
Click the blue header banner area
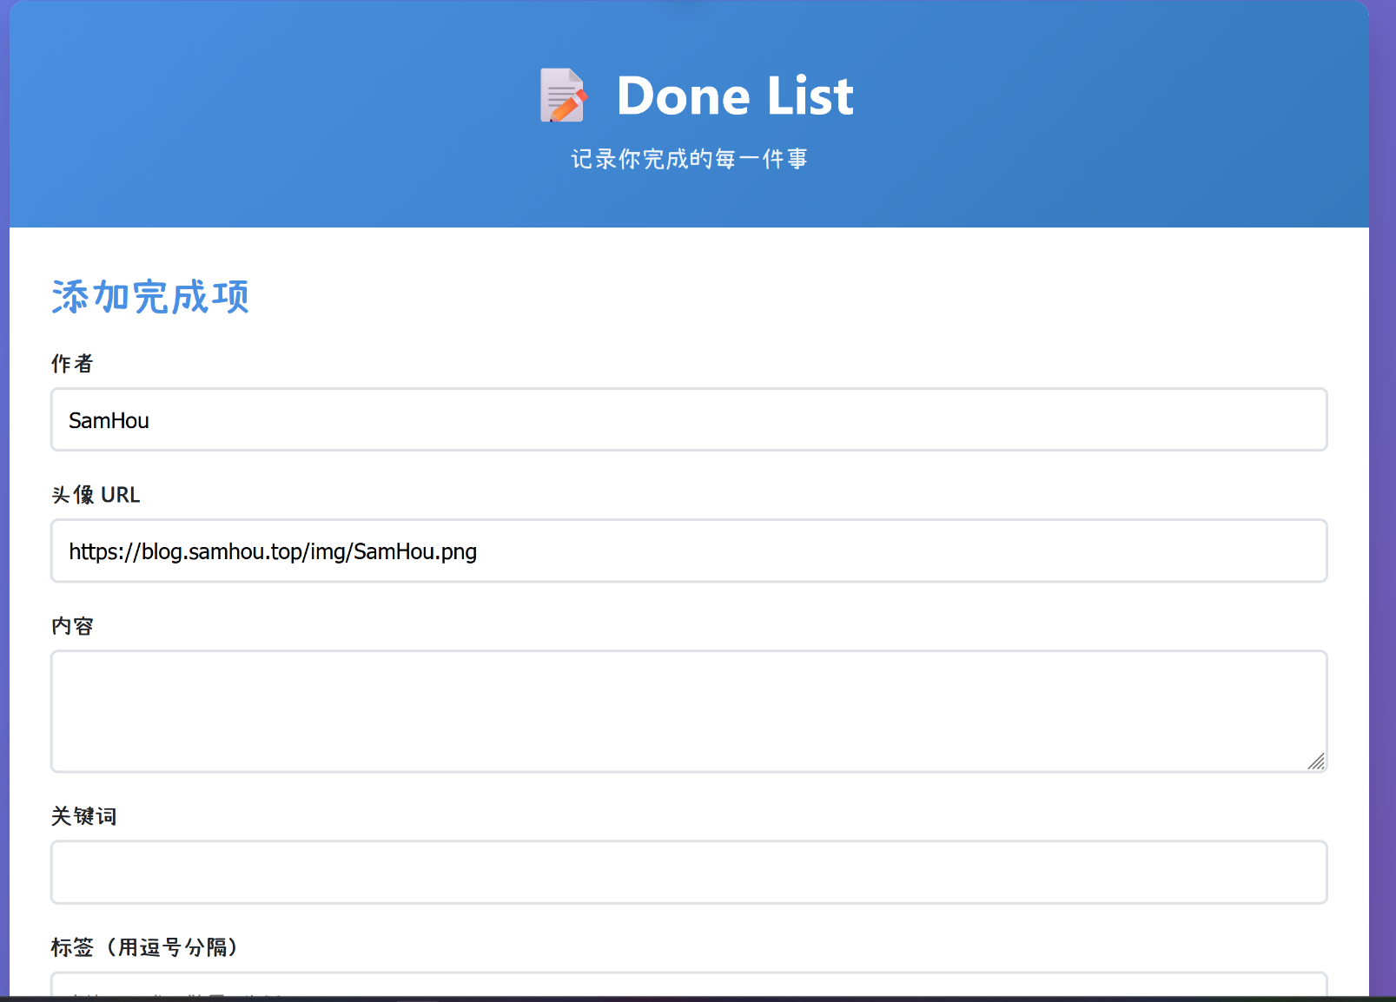pyautogui.click(x=261, y=113)
